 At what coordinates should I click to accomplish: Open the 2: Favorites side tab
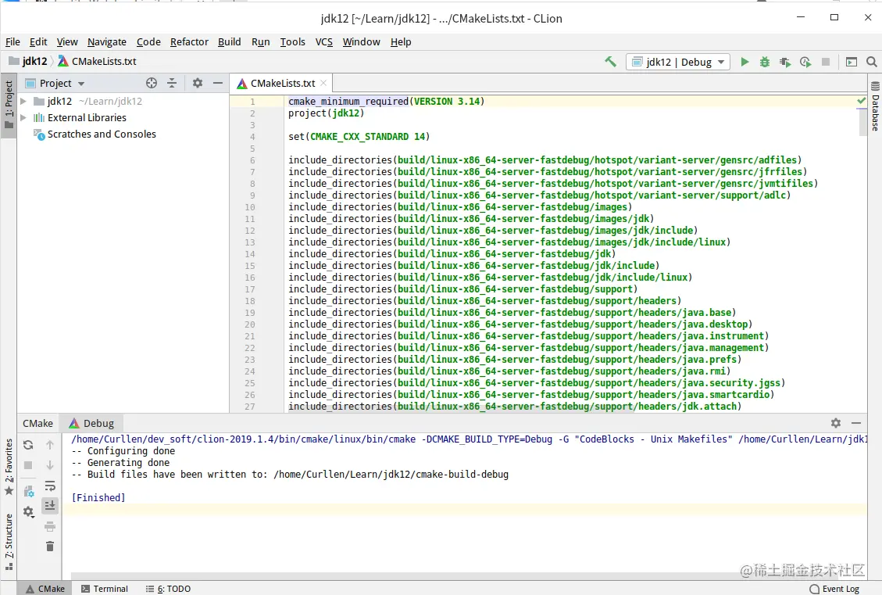coord(9,468)
